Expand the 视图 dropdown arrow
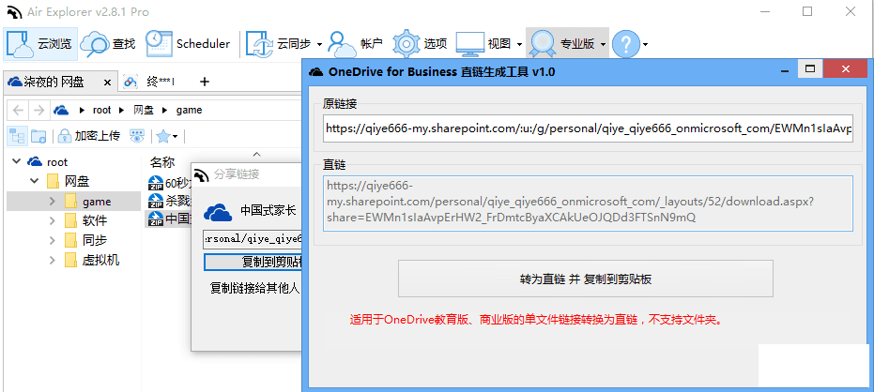Viewport: 874px width, 392px height. point(519,44)
